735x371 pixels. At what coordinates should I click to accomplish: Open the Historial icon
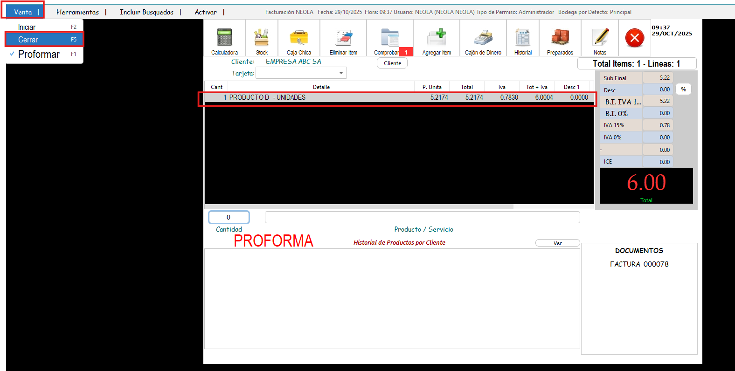tap(523, 38)
